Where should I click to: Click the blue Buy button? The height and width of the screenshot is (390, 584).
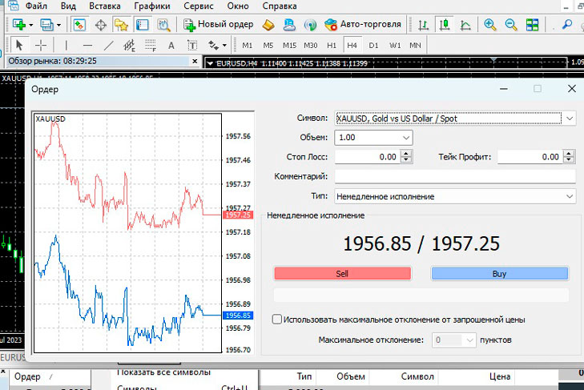point(499,273)
